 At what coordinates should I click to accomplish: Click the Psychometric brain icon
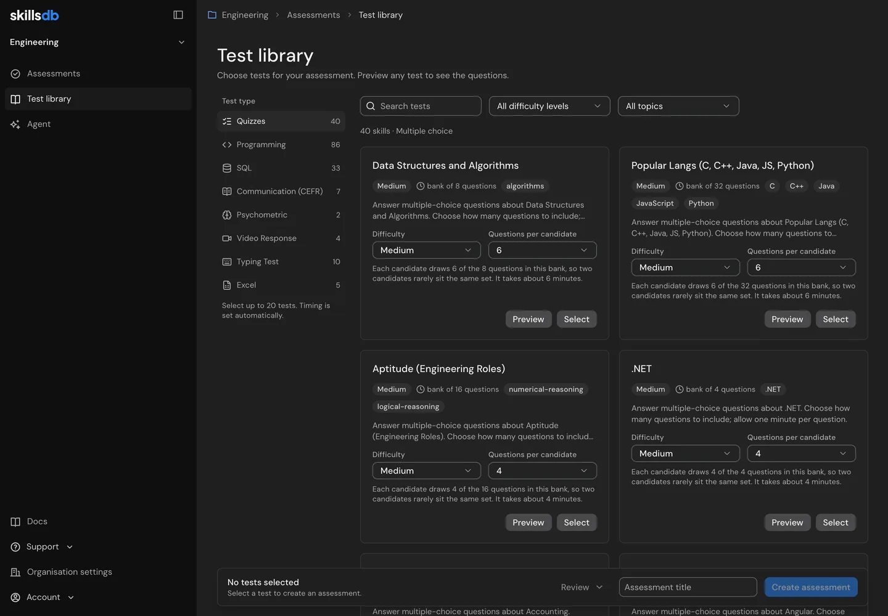(227, 215)
